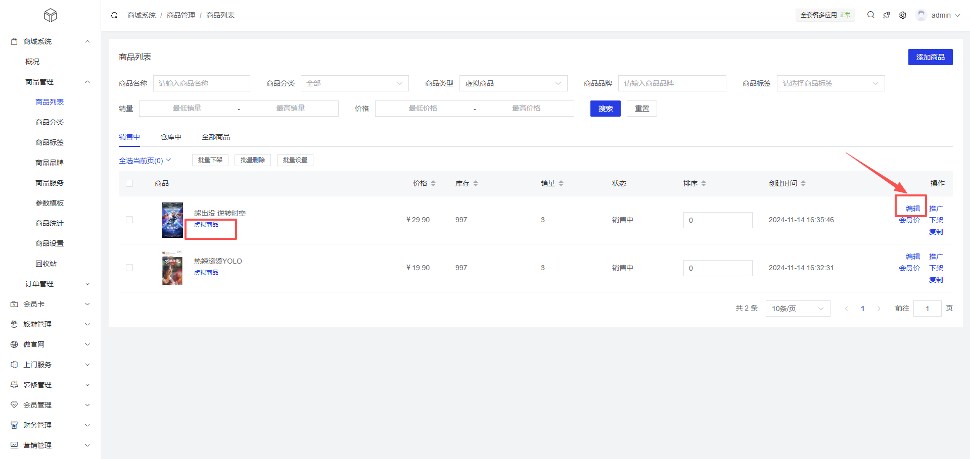This screenshot has width=970, height=459.
Task: Switch to the 仓库中 tab
Action: (x=171, y=137)
